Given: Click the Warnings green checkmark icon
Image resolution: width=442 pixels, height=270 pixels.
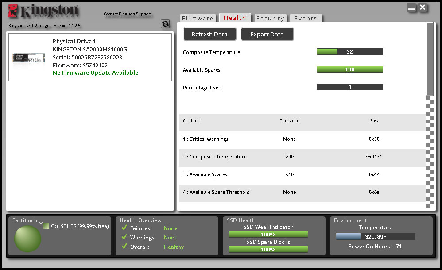Looking at the screenshot, I should tap(124, 237).
